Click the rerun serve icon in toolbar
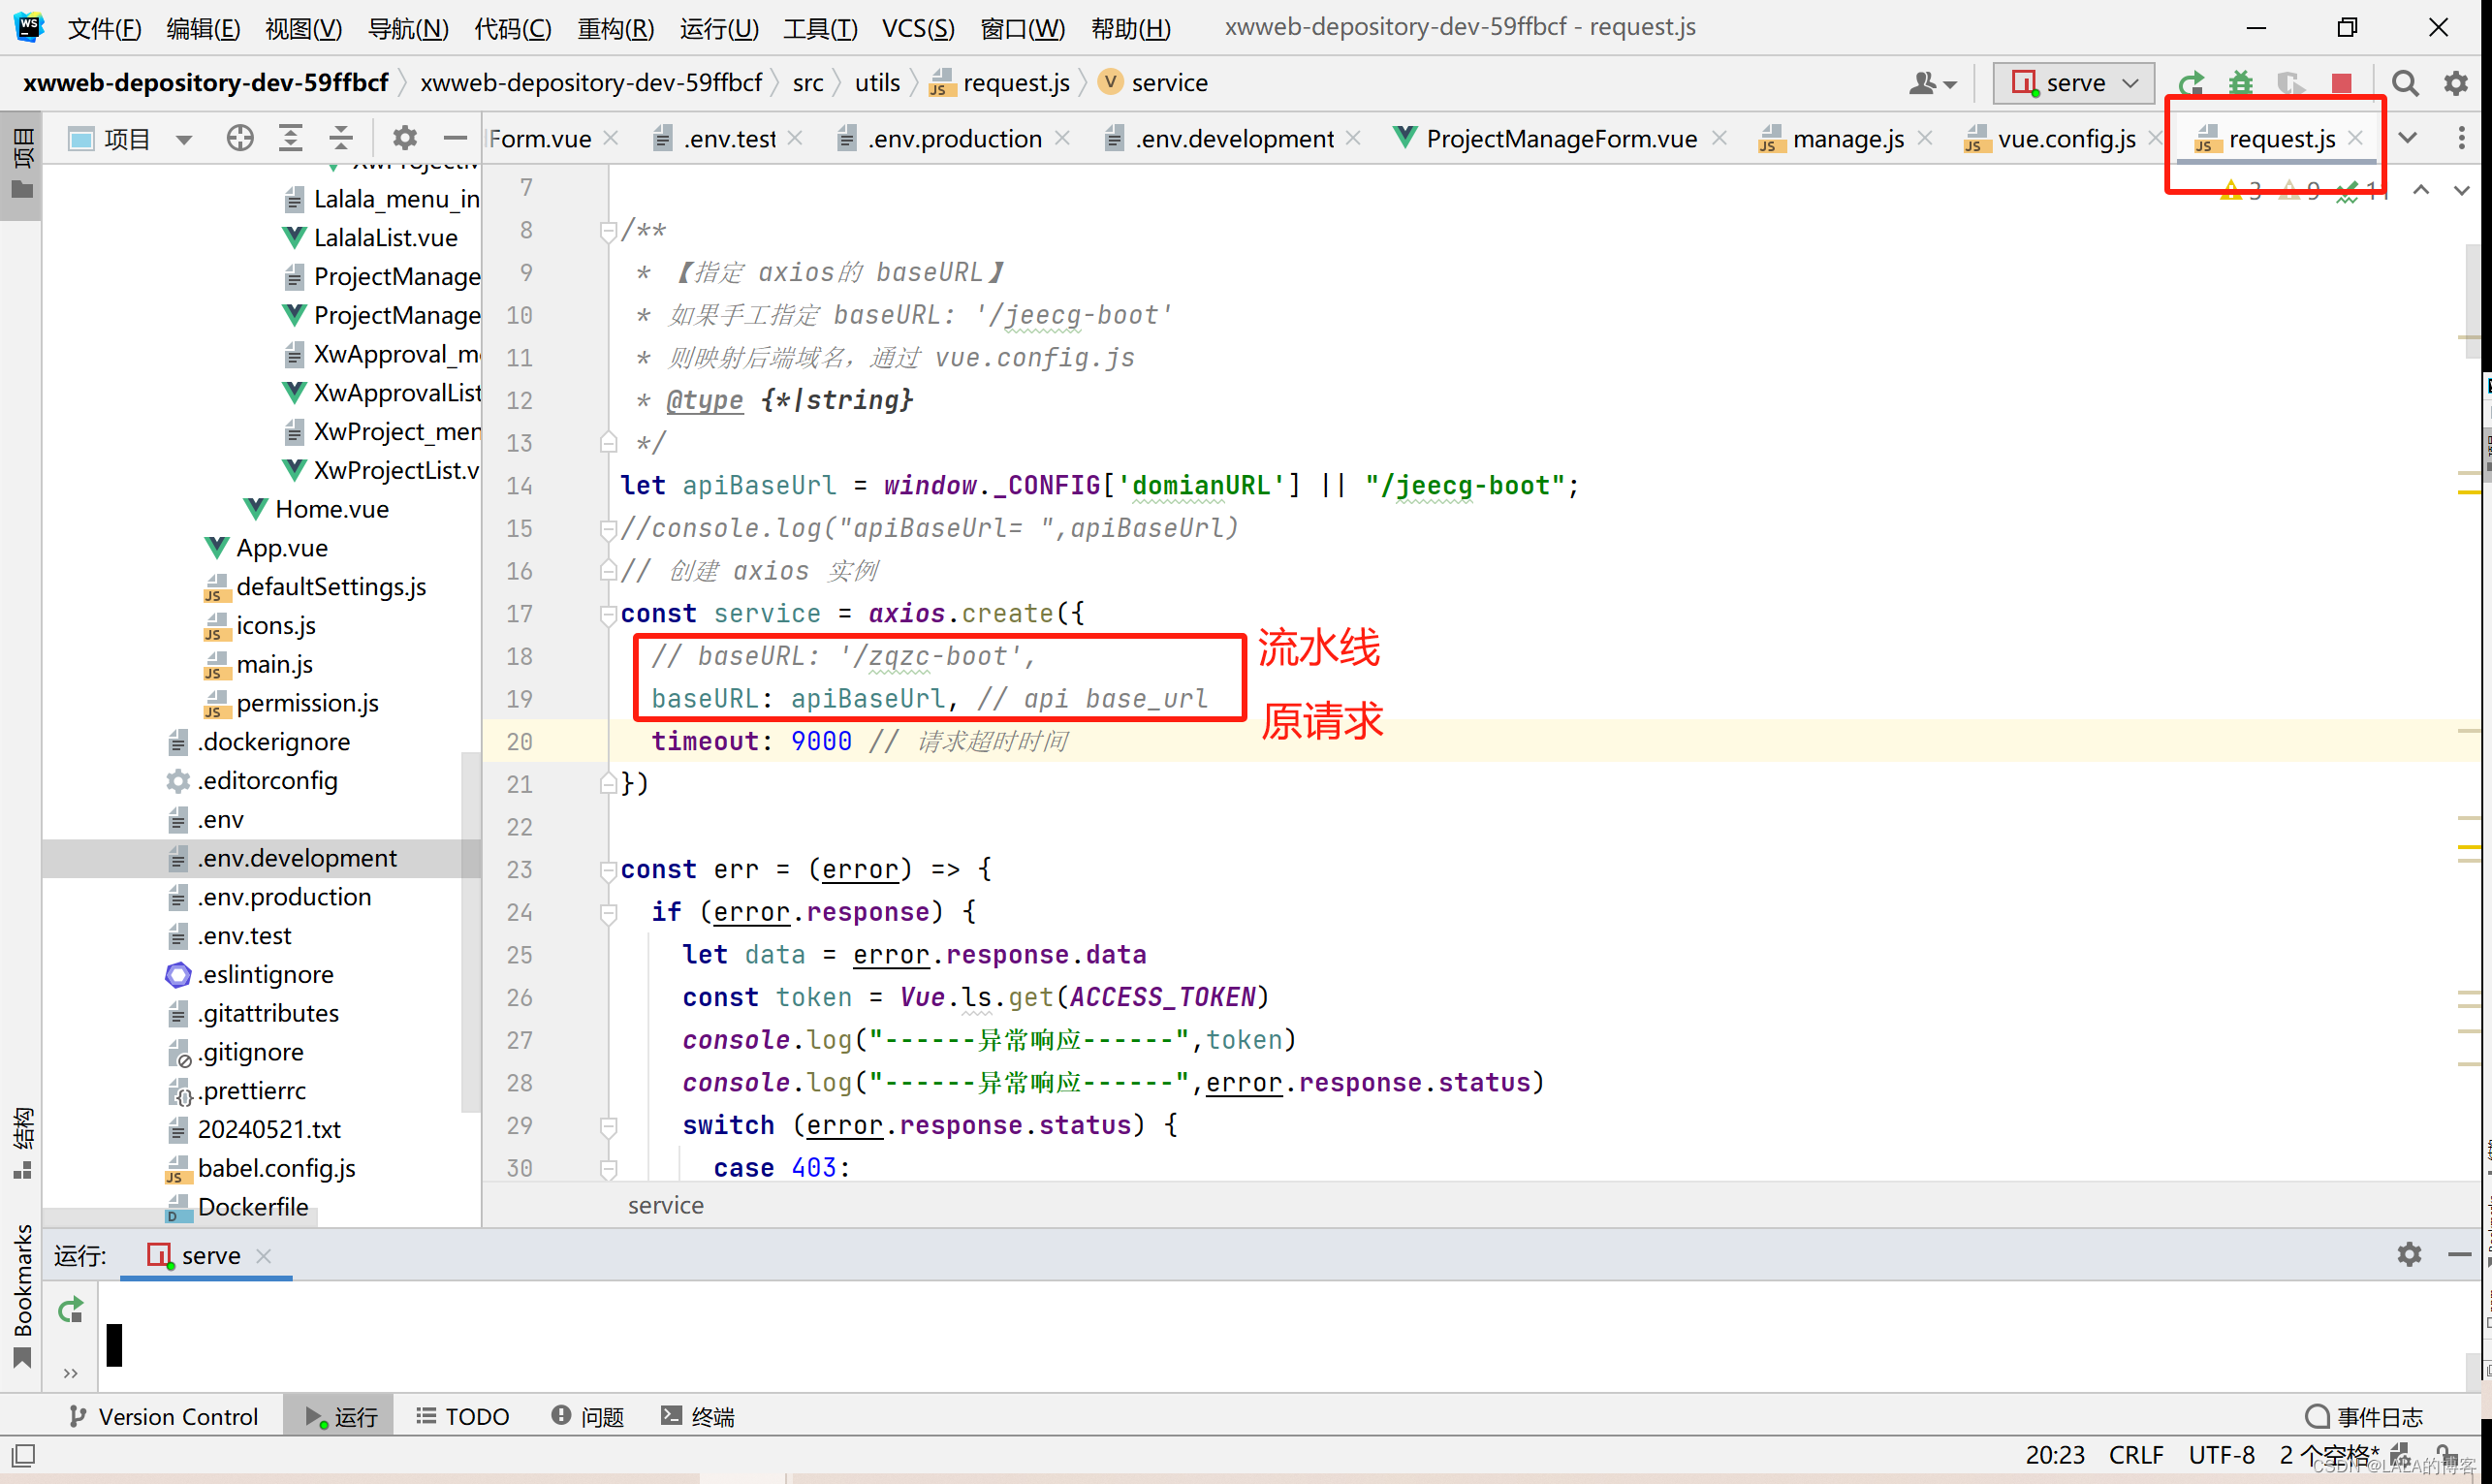Screen dimensions: 2492x1484 pyautogui.click(x=2191, y=83)
